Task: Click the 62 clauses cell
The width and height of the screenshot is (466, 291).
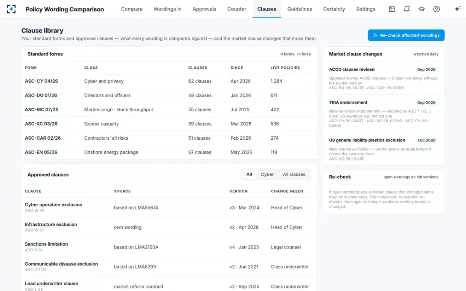Action: [x=200, y=81]
